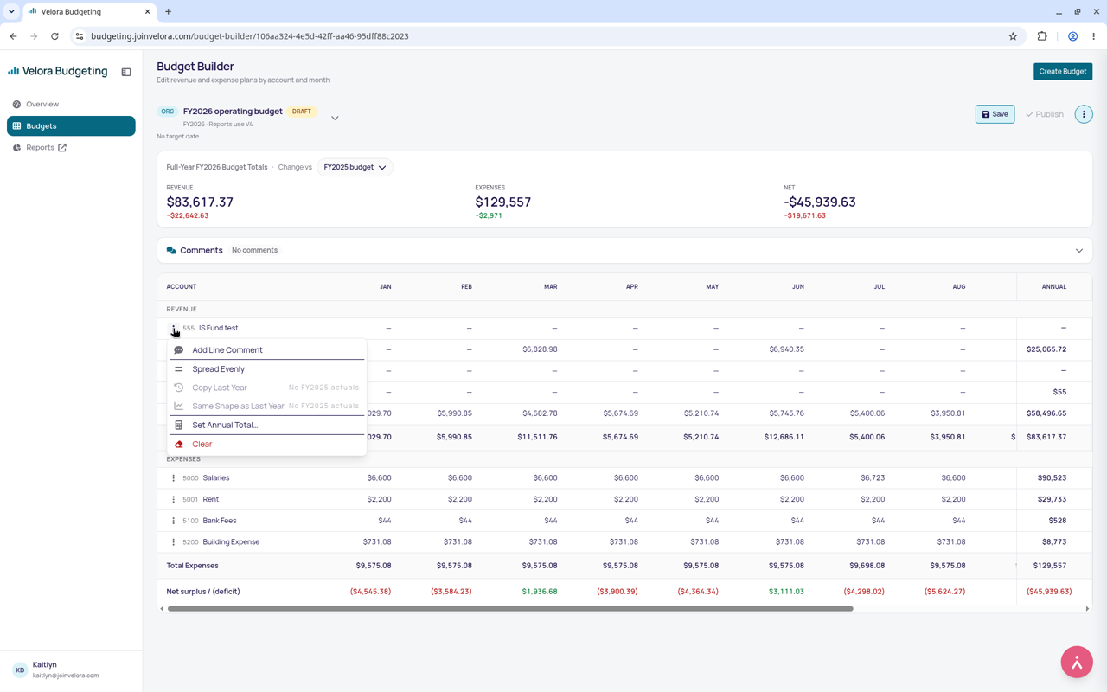Screen dimensions: 1107x692
Task: Open the tab search dropdown arrow
Action: (x=11, y=12)
